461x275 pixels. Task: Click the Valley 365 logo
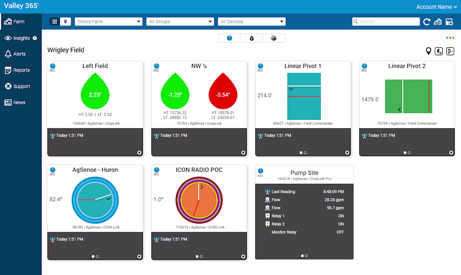pyautogui.click(x=21, y=6)
